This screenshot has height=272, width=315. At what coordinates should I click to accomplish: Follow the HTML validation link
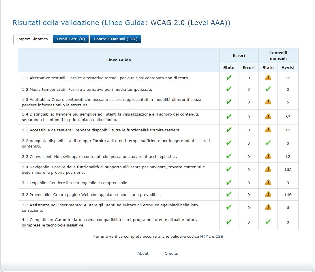click(205, 237)
